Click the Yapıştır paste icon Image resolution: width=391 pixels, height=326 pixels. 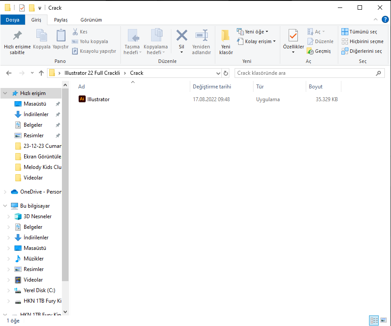[61, 39]
